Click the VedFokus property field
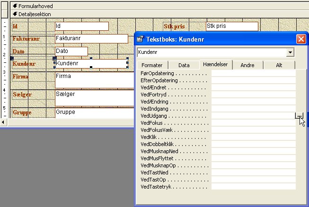309x207 pixels. 254,123
